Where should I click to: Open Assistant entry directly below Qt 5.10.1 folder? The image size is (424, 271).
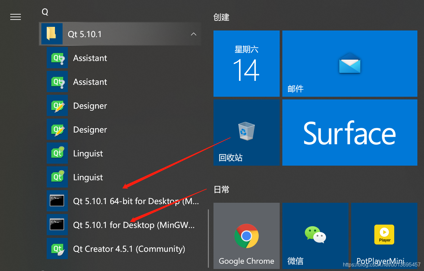coord(120,58)
